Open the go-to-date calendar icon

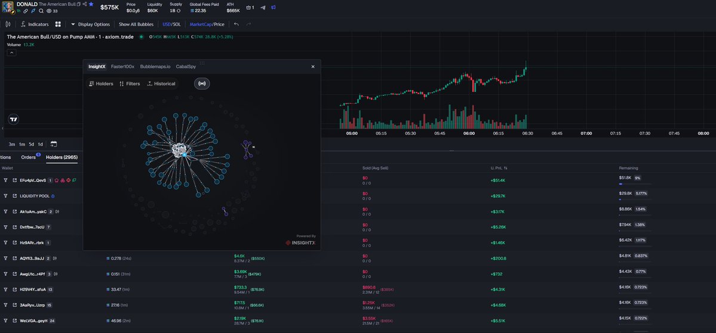click(53, 144)
